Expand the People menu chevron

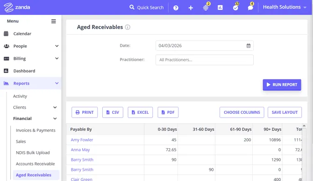[x=57, y=46]
